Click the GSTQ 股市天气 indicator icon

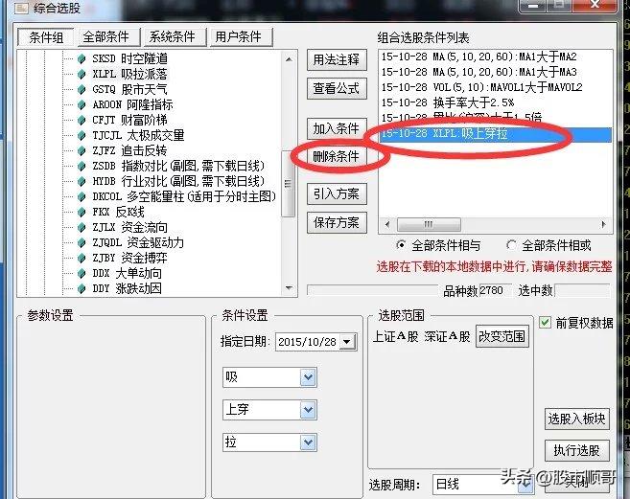tap(82, 89)
